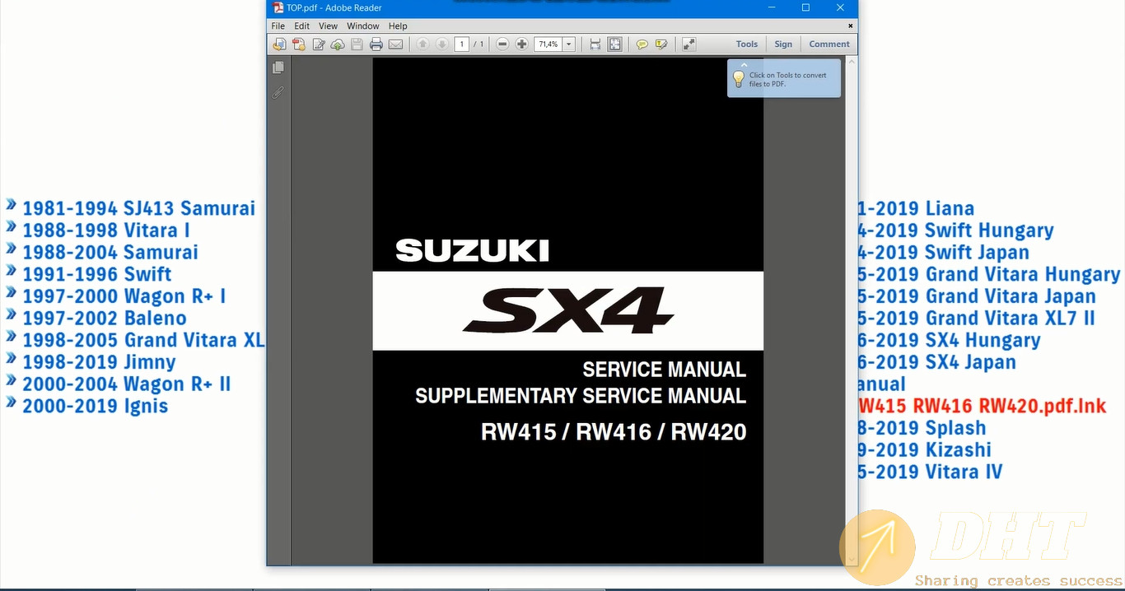Click the Print file icon
1125x591 pixels.
tap(376, 44)
